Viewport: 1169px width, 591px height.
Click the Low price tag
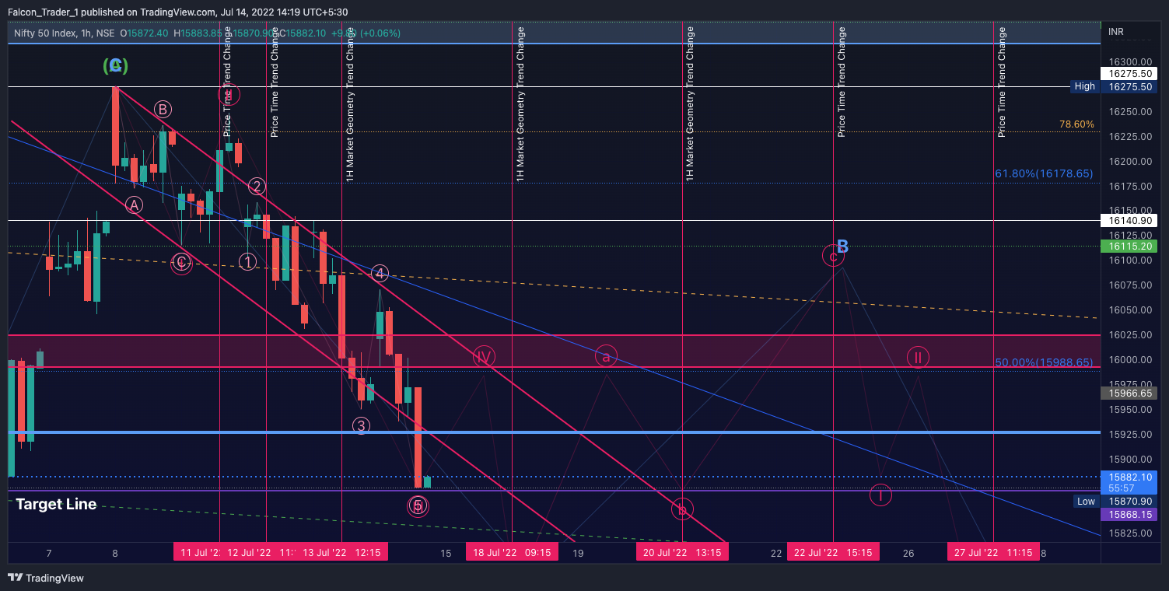point(1086,502)
